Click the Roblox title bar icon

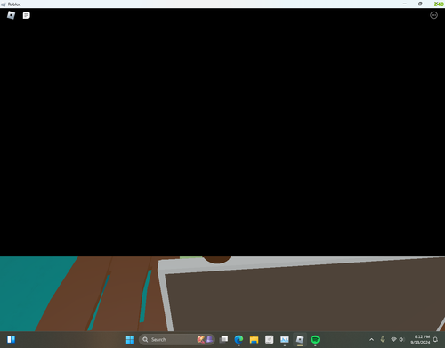coord(4,4)
